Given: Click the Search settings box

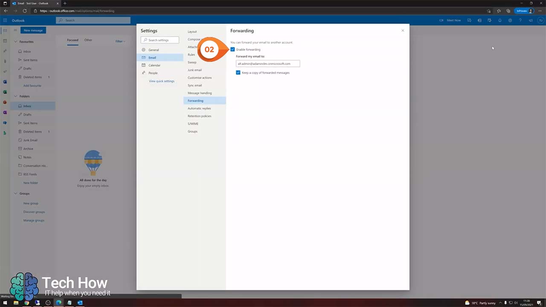Looking at the screenshot, I should [x=160, y=40].
